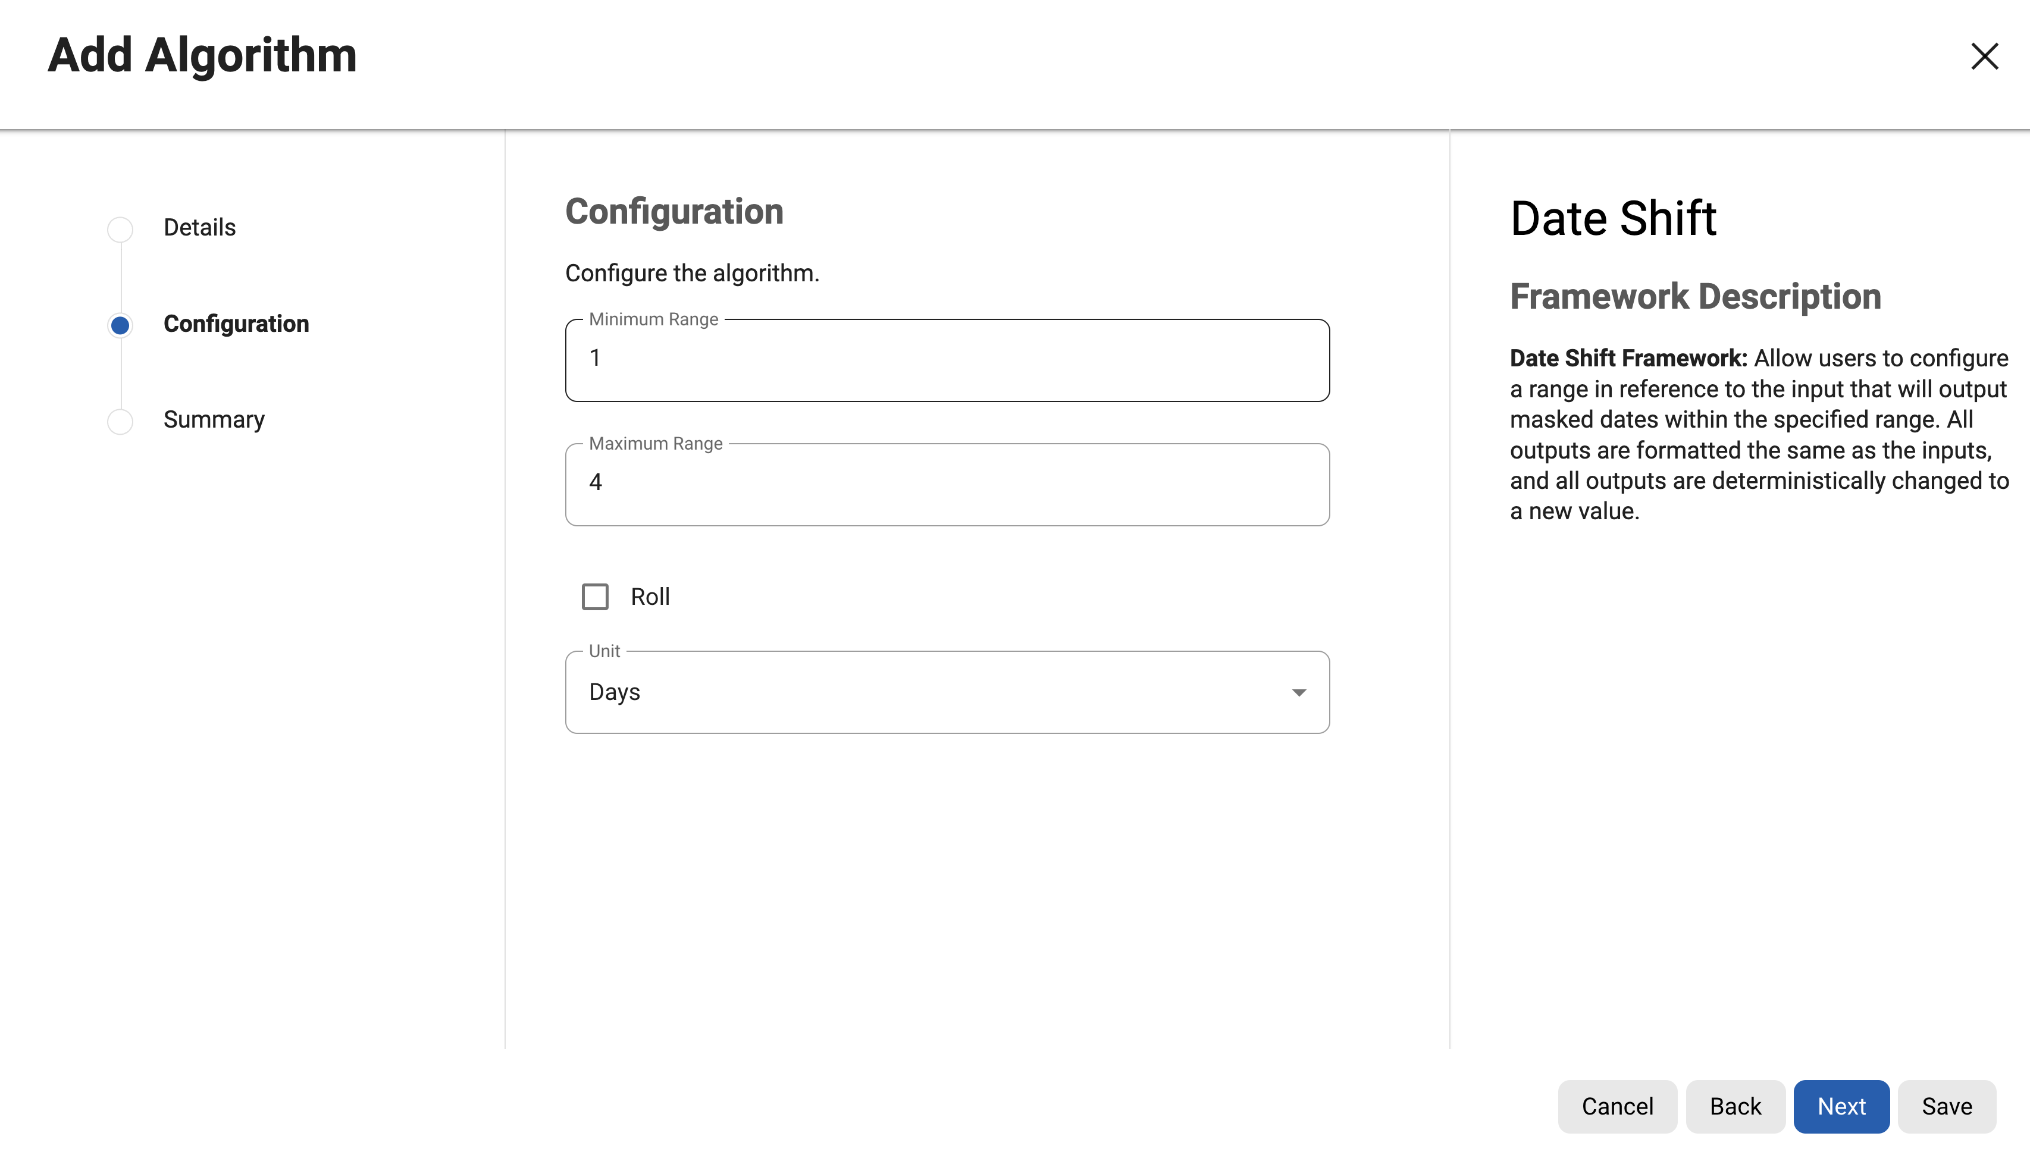Click the Configuration step circle indicator
Viewport: 2030px width, 1155px height.
click(120, 325)
